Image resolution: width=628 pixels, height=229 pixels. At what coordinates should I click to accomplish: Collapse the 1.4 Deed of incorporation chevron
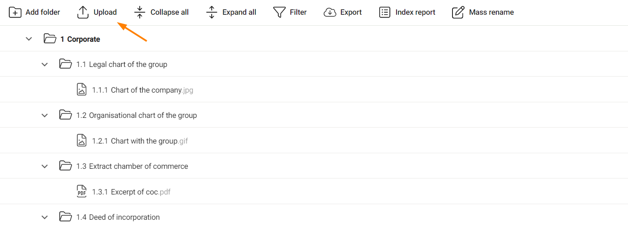click(45, 217)
